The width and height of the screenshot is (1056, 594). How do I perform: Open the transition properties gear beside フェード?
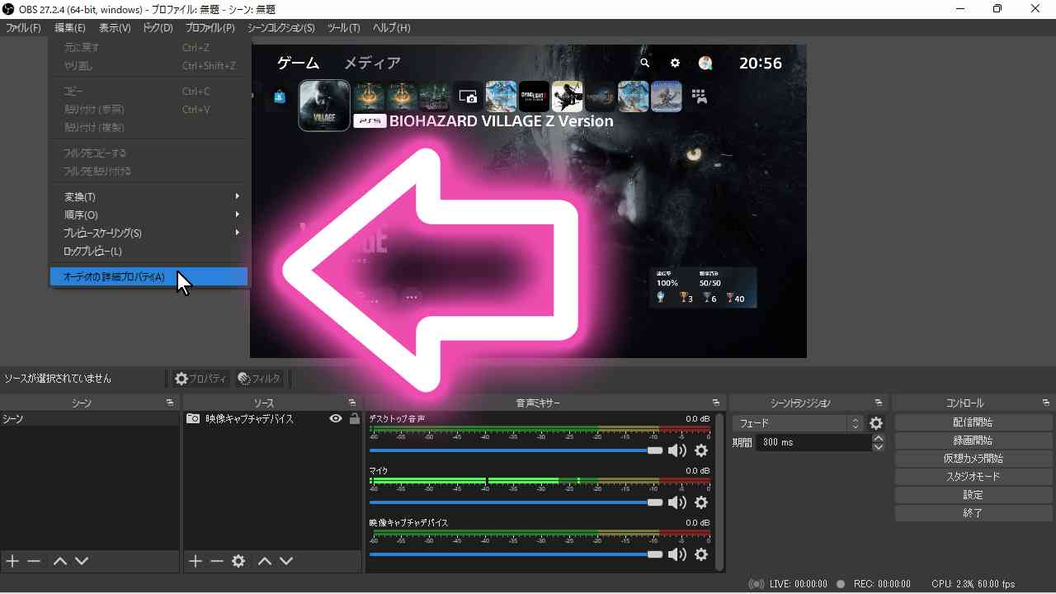[876, 423]
